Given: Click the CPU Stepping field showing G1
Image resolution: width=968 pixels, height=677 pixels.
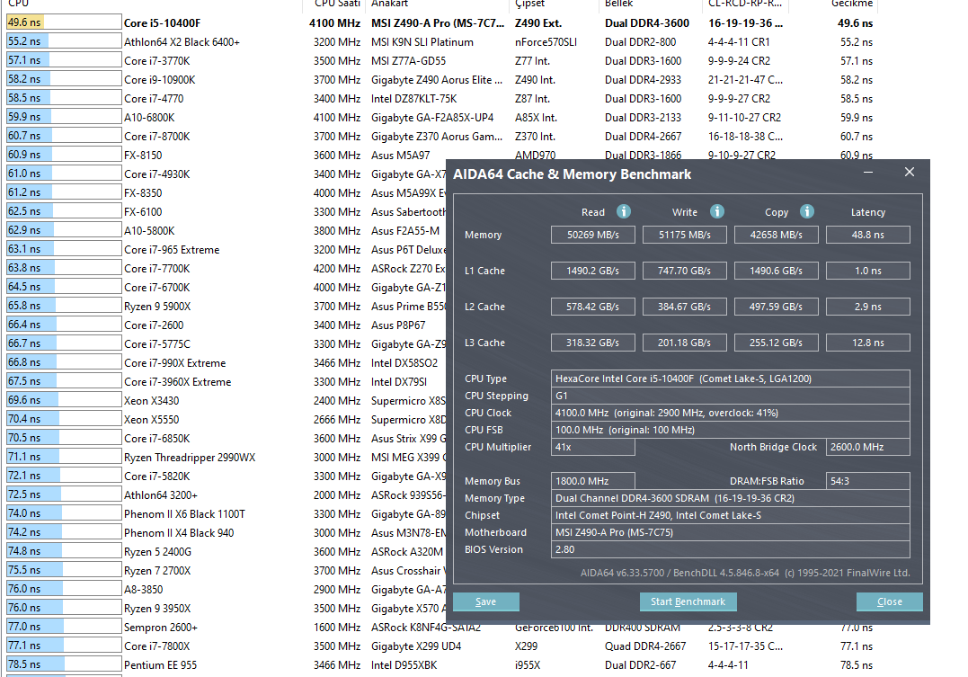Looking at the screenshot, I should click(731, 396).
